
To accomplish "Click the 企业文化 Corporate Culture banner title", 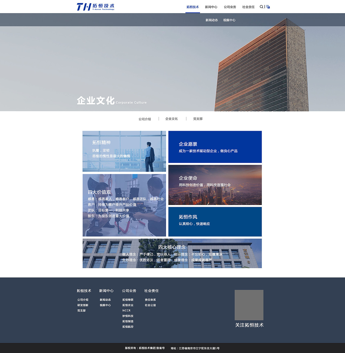I will tap(112, 101).
